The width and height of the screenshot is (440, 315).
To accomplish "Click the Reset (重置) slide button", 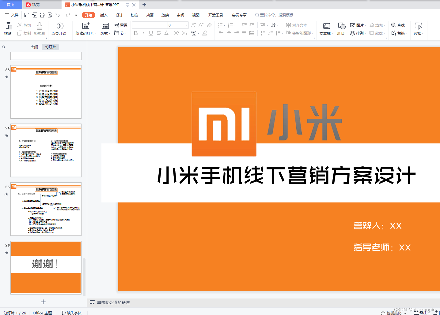I will pyautogui.click(x=121, y=25).
